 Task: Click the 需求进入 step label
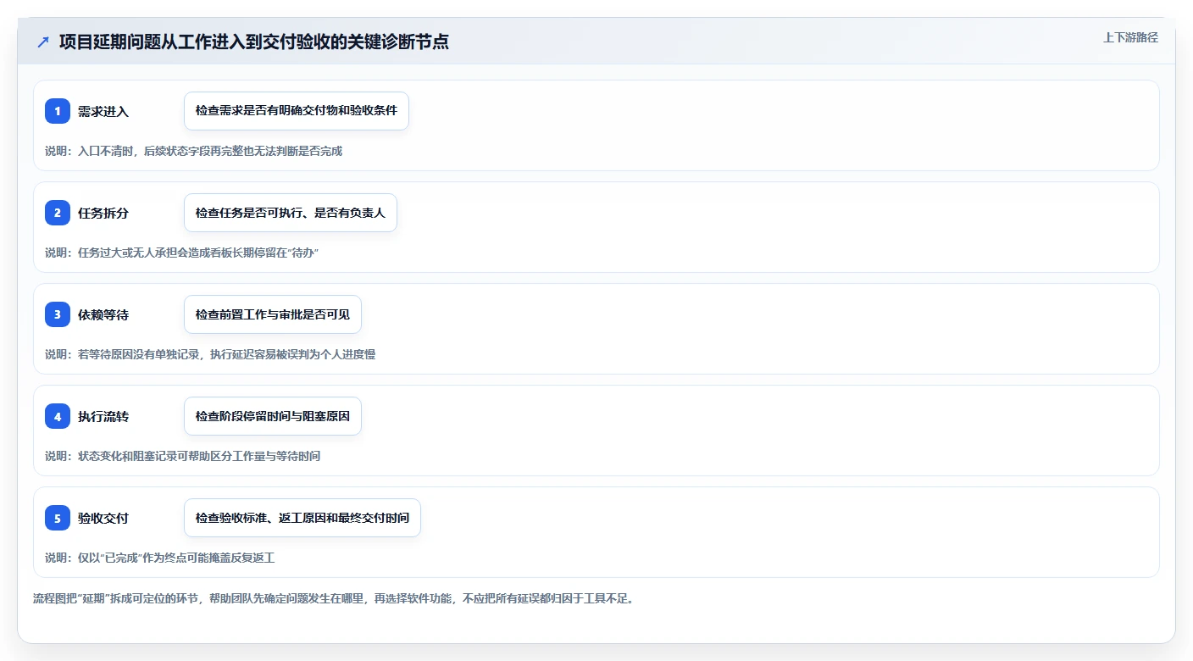tap(103, 111)
